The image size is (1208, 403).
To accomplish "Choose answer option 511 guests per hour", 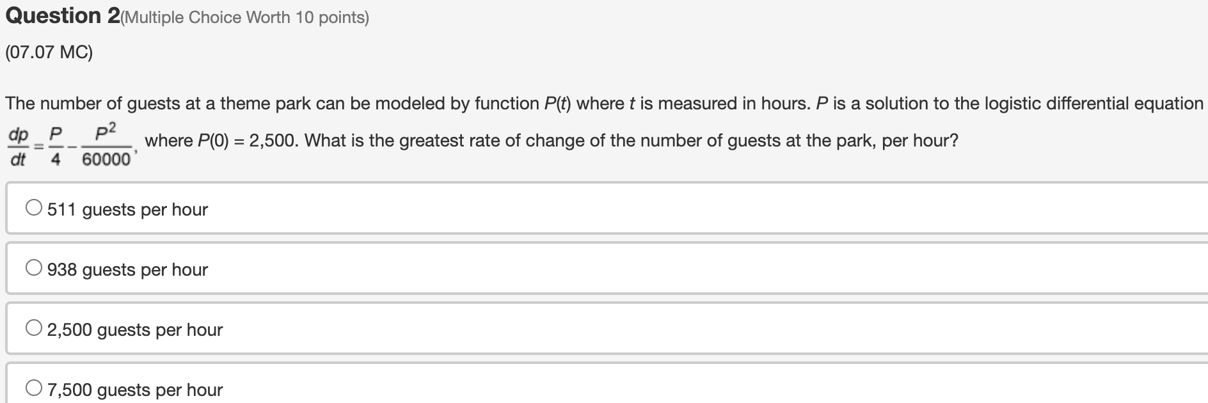I will (x=127, y=209).
